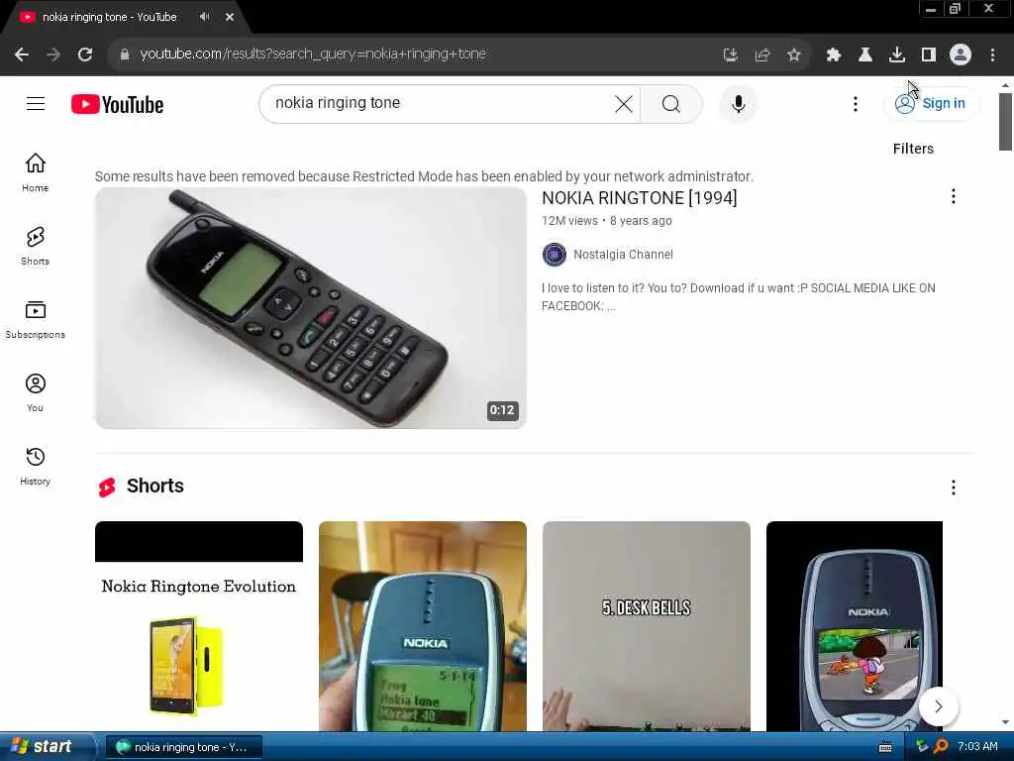Click the magnifier search button

[x=671, y=103]
